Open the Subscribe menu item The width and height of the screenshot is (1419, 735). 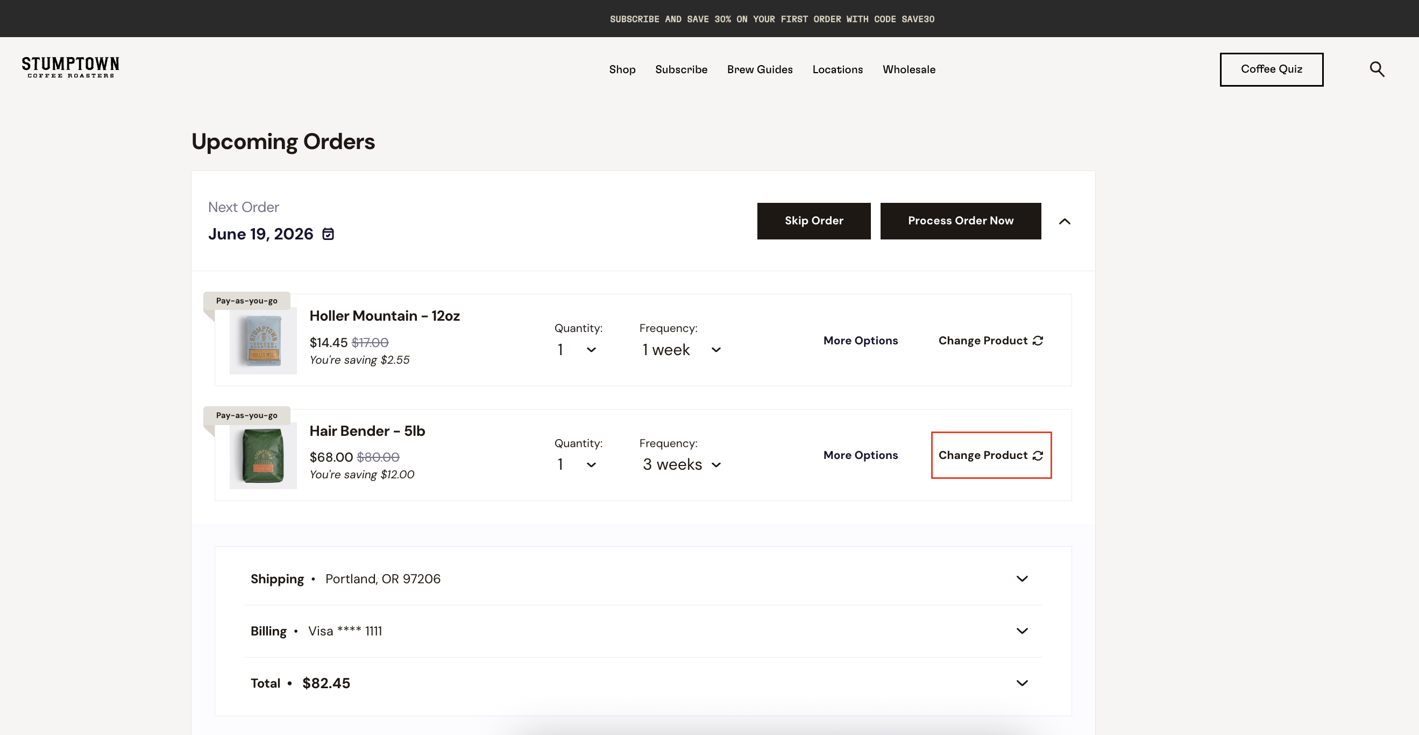[681, 69]
